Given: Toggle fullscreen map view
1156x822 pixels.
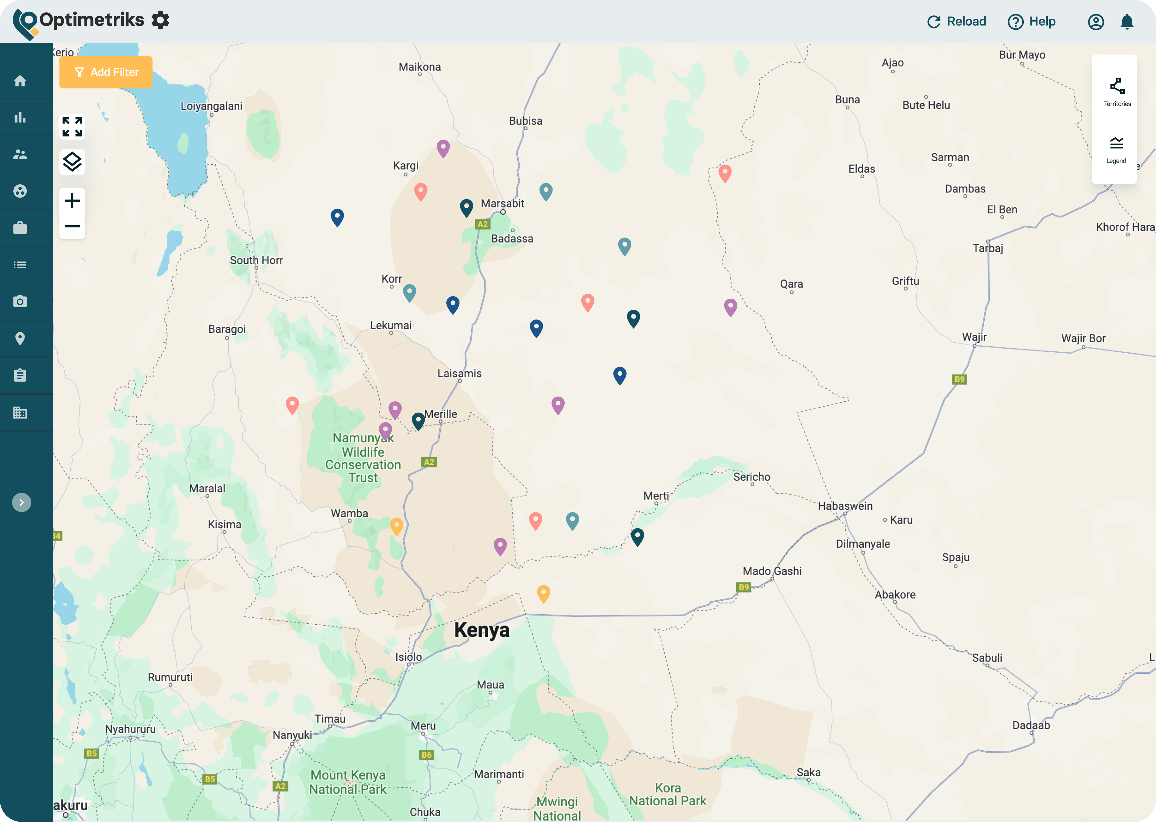Looking at the screenshot, I should tap(72, 127).
